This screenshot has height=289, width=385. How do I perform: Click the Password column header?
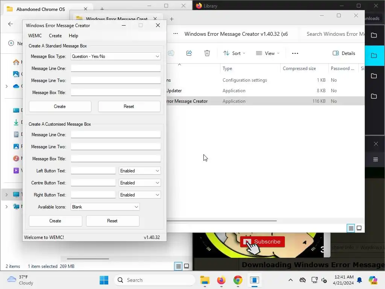(x=343, y=68)
